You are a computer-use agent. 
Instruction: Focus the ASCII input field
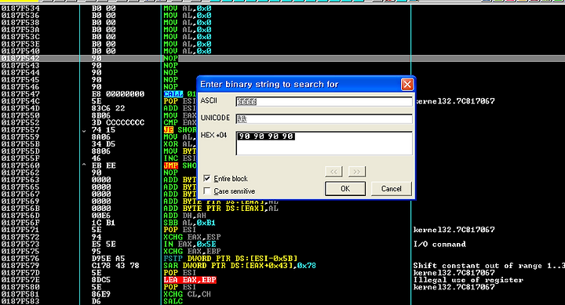click(324, 102)
